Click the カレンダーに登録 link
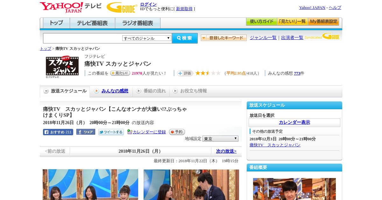 (x=149, y=132)
